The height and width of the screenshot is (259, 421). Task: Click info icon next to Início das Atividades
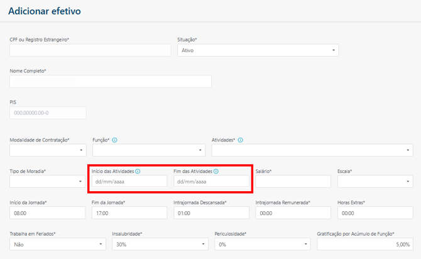(138, 171)
